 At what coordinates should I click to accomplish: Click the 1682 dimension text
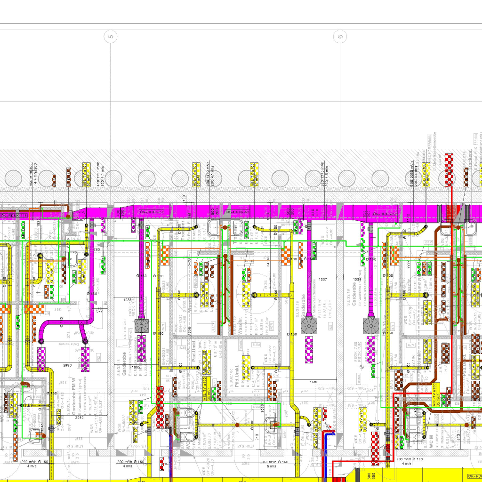314,382
